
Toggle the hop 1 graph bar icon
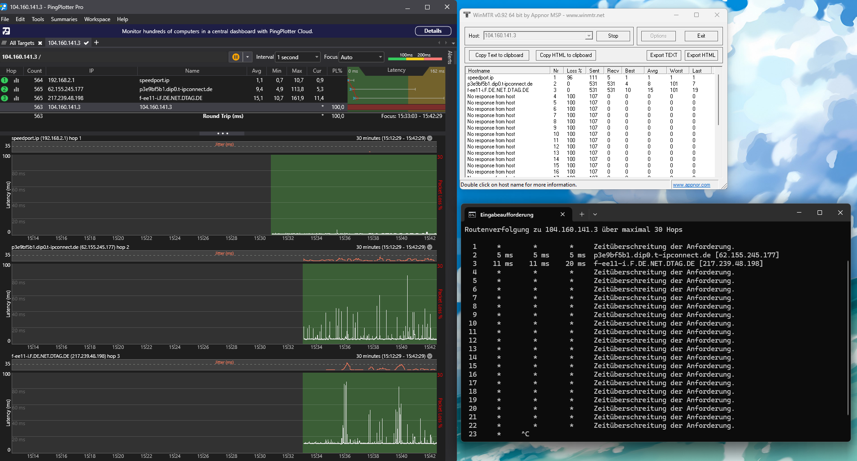17,80
